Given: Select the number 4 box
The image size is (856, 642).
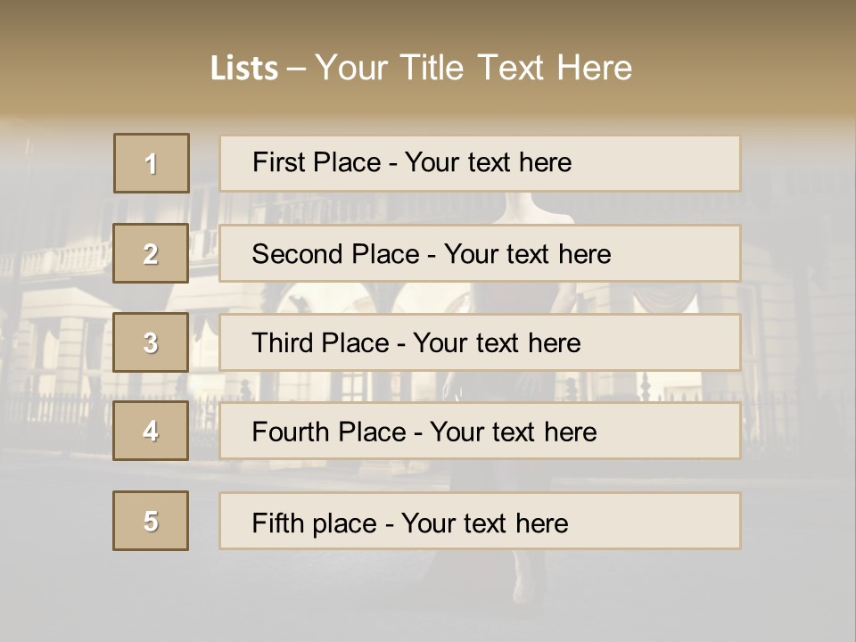Looking at the screenshot, I should click(x=151, y=431).
